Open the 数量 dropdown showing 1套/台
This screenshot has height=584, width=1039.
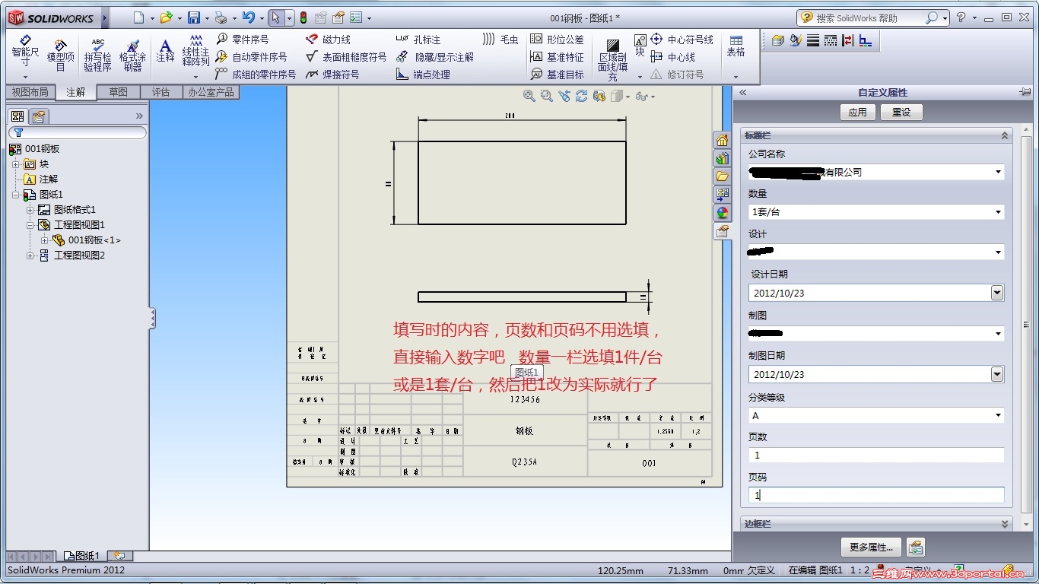(x=998, y=212)
